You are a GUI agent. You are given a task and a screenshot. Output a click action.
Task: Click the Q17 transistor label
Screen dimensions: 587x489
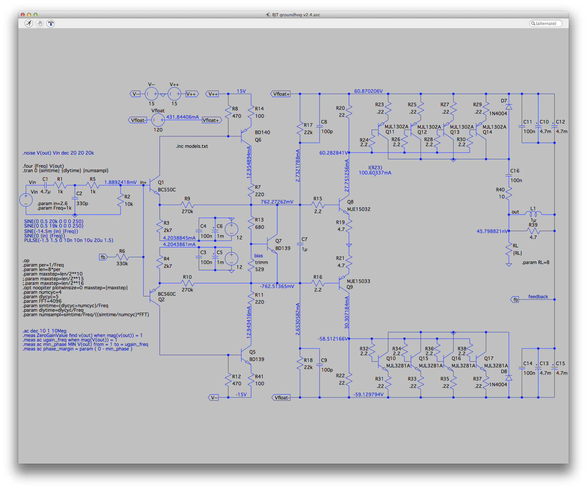[489, 358]
